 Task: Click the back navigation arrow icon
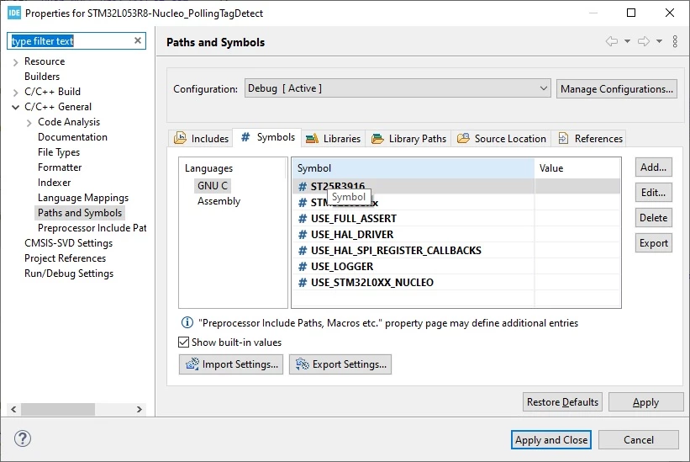[612, 41]
